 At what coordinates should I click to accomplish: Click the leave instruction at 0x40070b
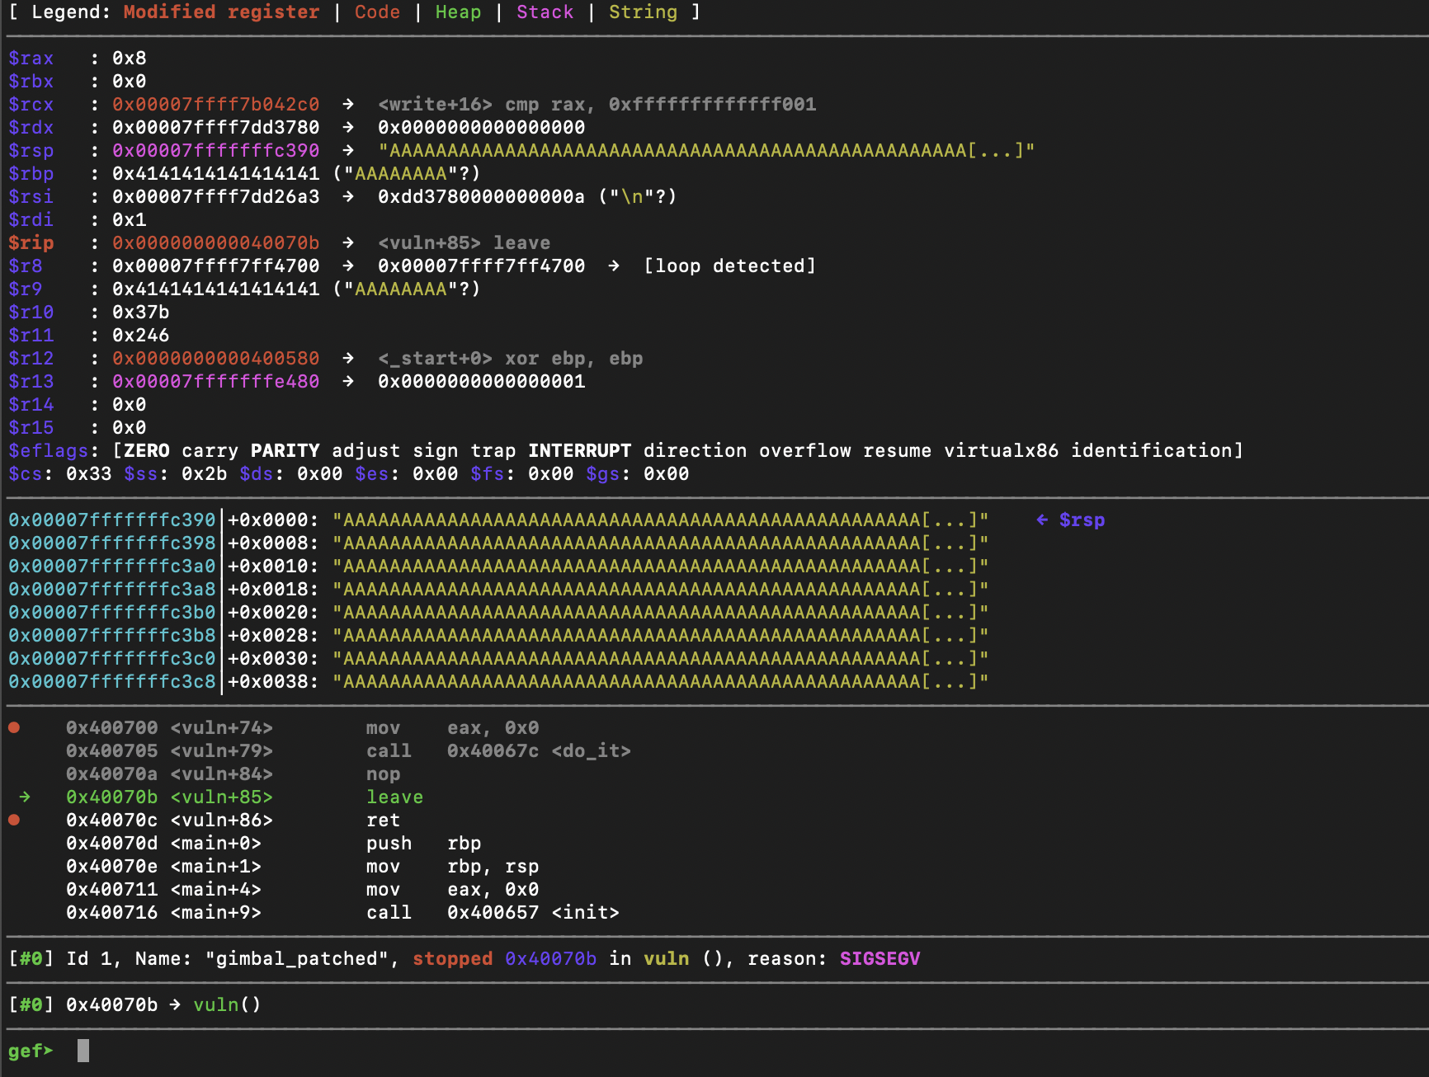tap(395, 797)
